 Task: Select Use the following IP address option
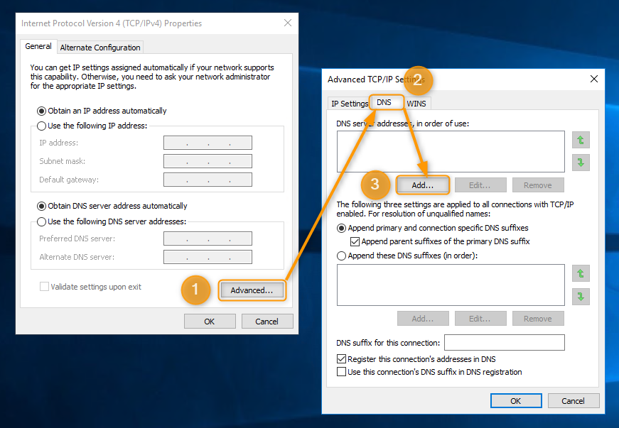pos(41,126)
